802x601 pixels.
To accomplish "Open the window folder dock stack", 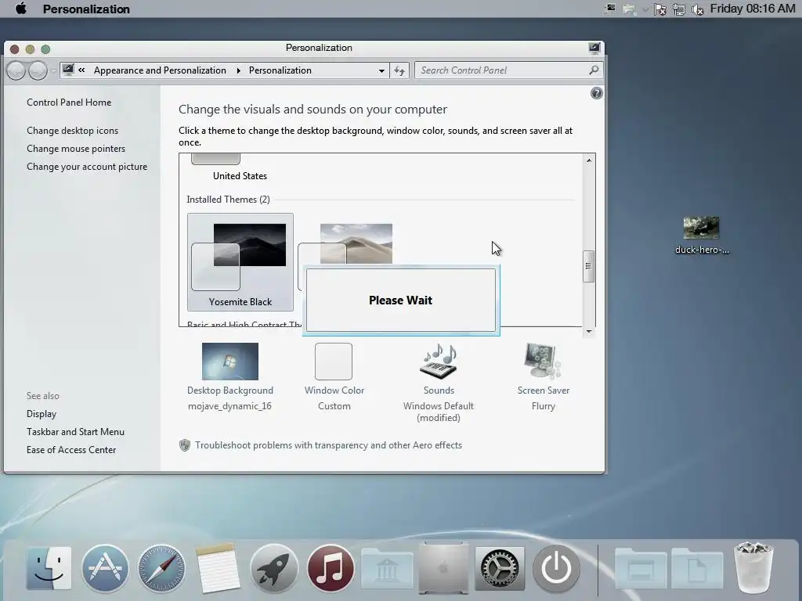I will 641,568.
